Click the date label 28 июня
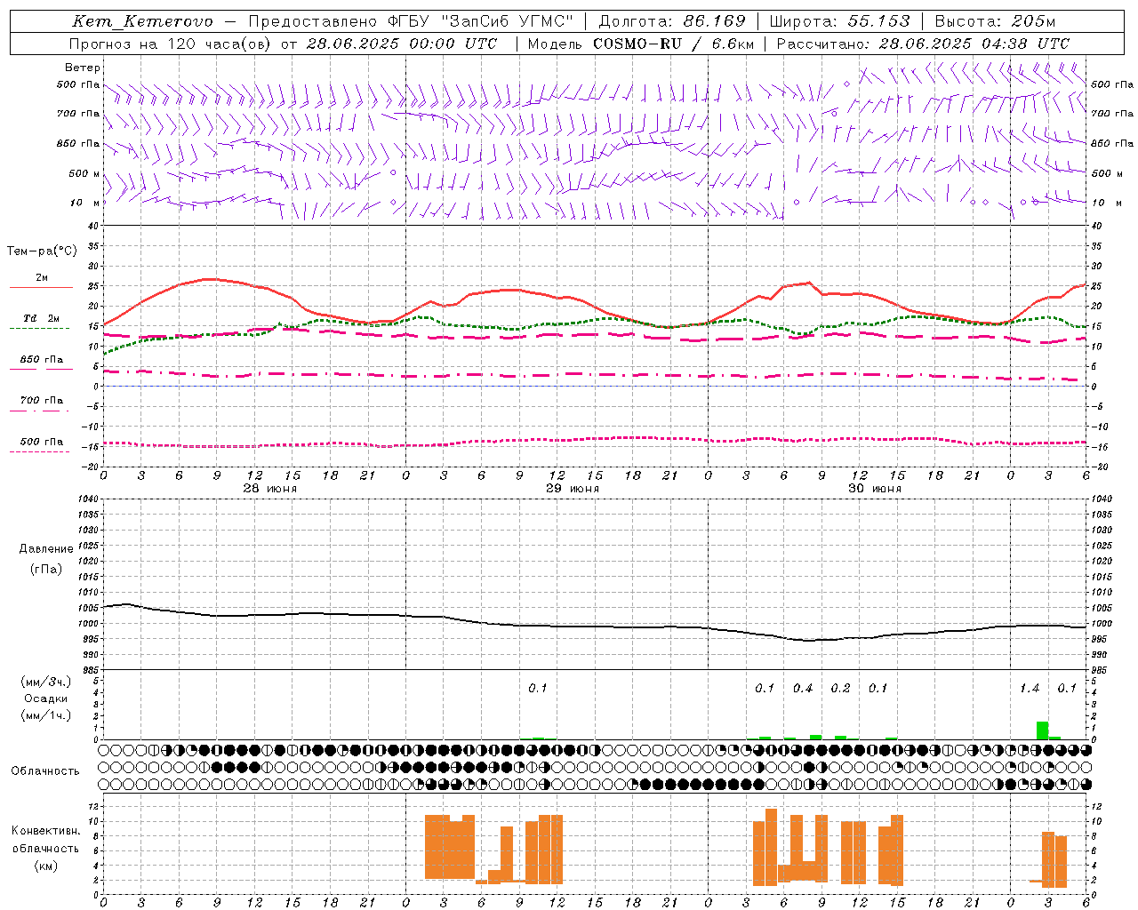The width and height of the screenshot is (1138, 910). (x=270, y=489)
